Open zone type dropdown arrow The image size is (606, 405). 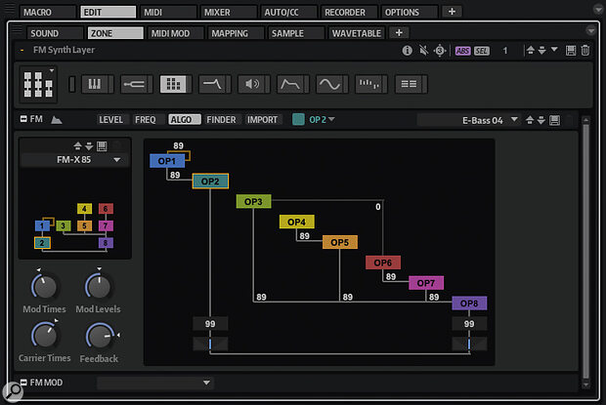52,70
